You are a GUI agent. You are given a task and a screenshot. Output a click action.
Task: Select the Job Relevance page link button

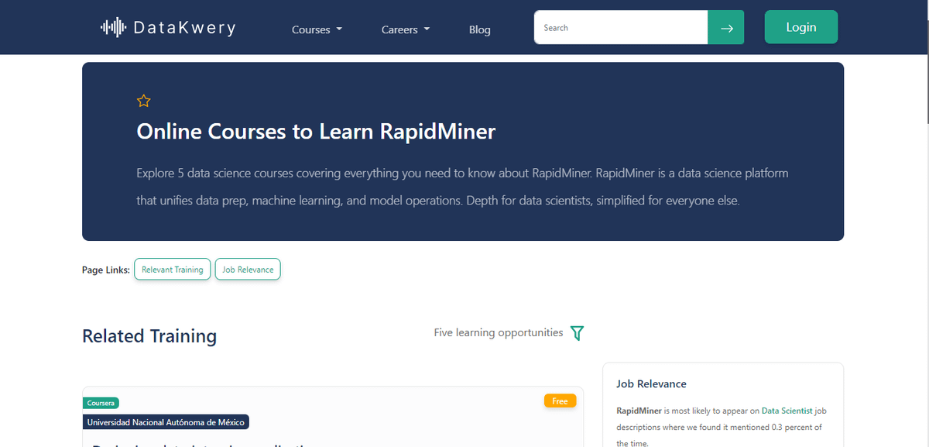click(x=248, y=270)
